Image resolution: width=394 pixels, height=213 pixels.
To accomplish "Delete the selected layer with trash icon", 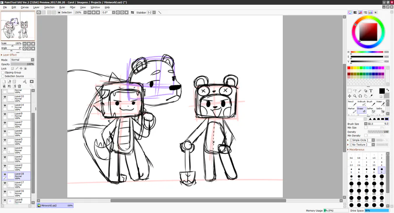I will [19, 86].
